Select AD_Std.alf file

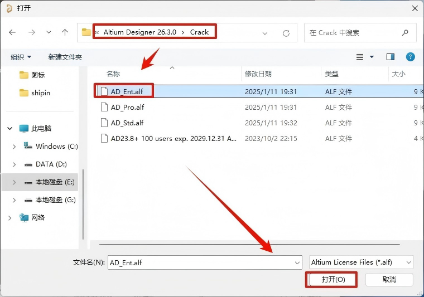[259, 123]
